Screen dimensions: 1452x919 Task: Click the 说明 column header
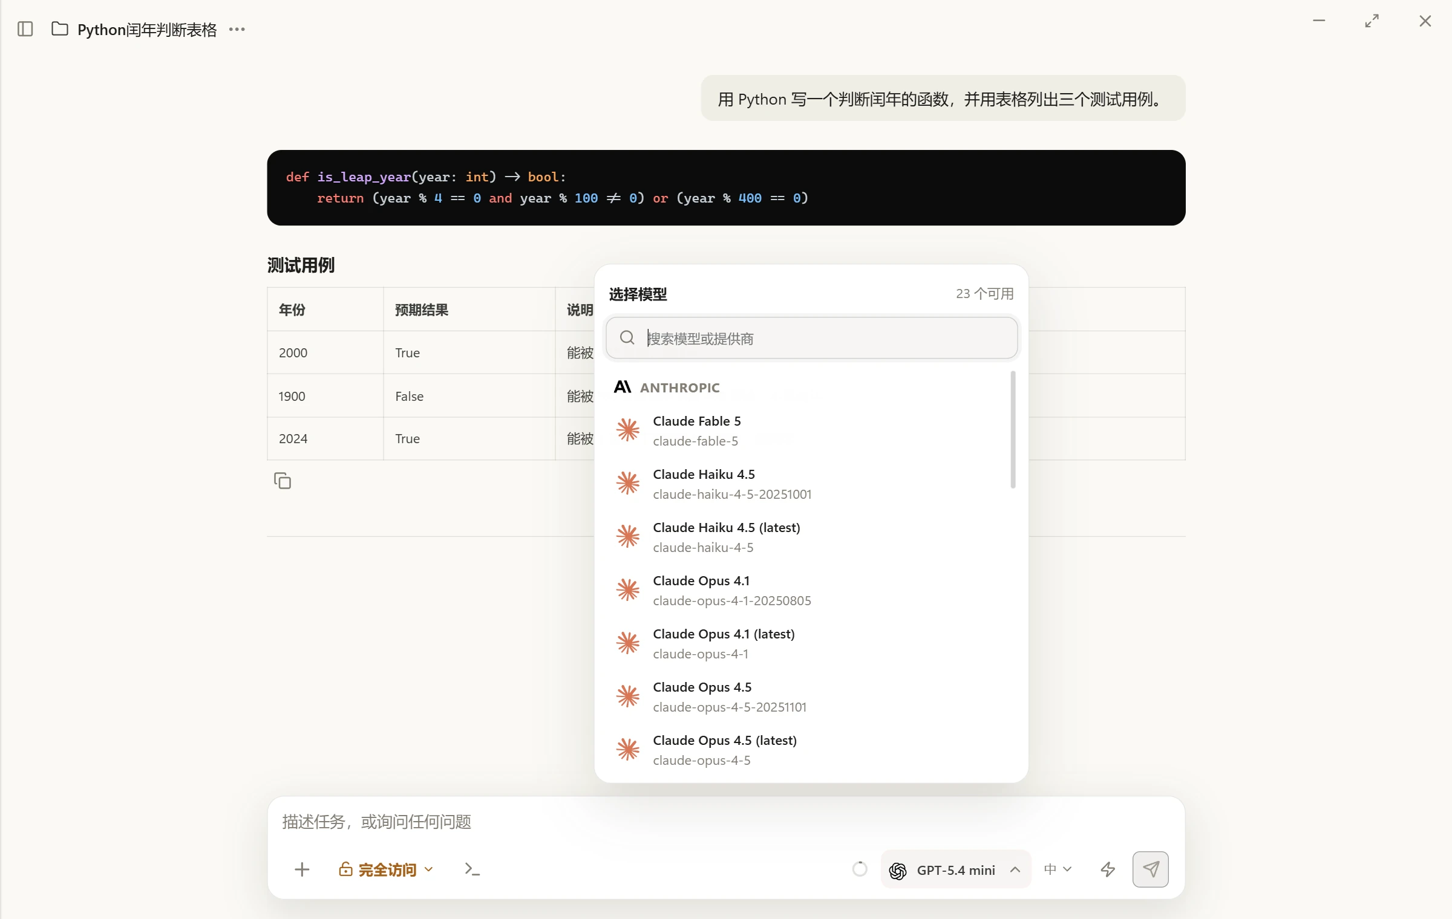pyautogui.click(x=580, y=310)
